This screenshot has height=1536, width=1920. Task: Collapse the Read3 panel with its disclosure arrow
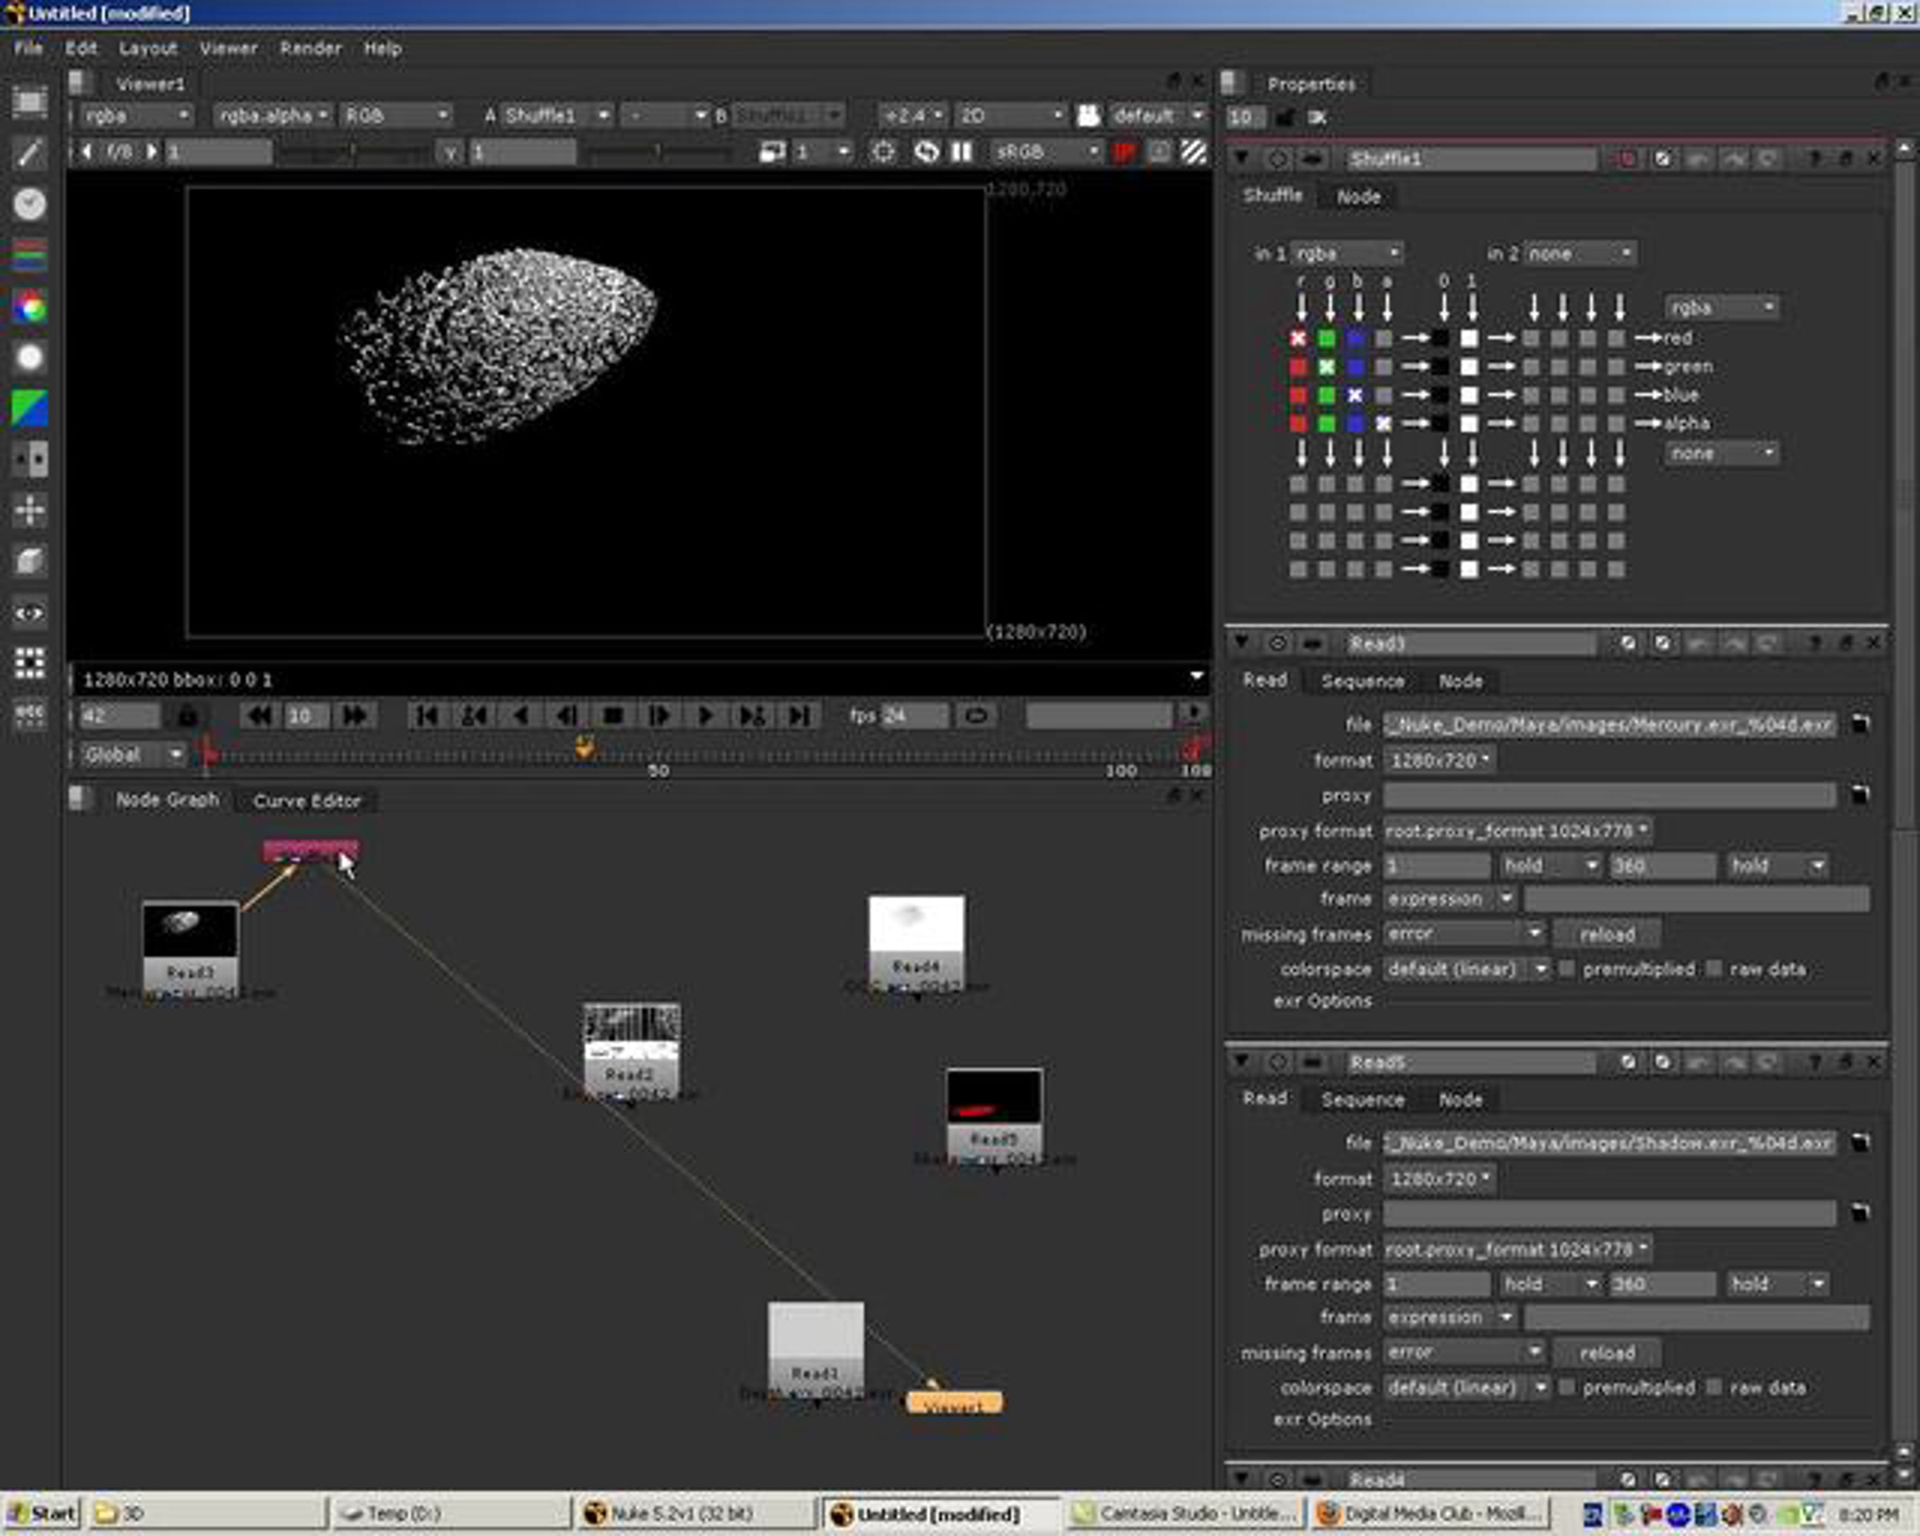point(1241,642)
